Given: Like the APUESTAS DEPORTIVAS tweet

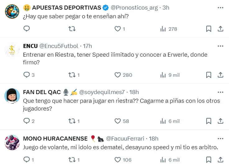Looking at the screenshot, I should [x=117, y=29].
